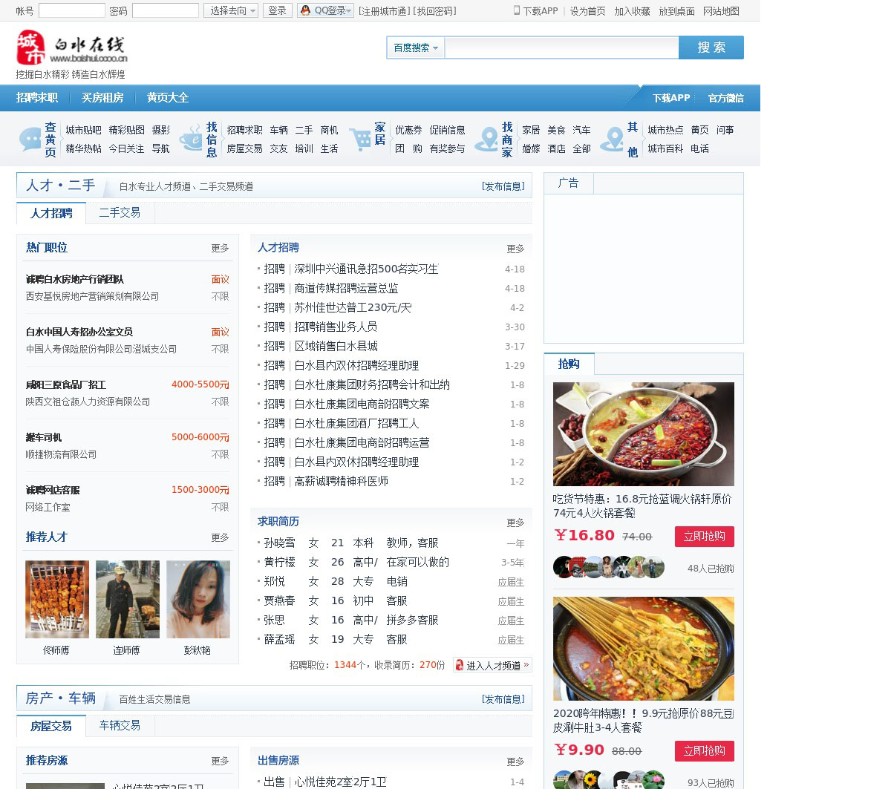Click the 进入人才频道 button
The height and width of the screenshot is (789, 891).
pos(493,665)
